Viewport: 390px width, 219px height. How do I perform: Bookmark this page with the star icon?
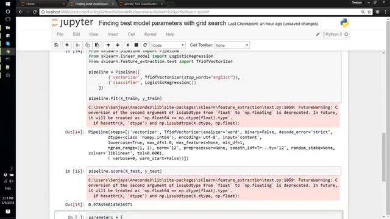pos(369,12)
